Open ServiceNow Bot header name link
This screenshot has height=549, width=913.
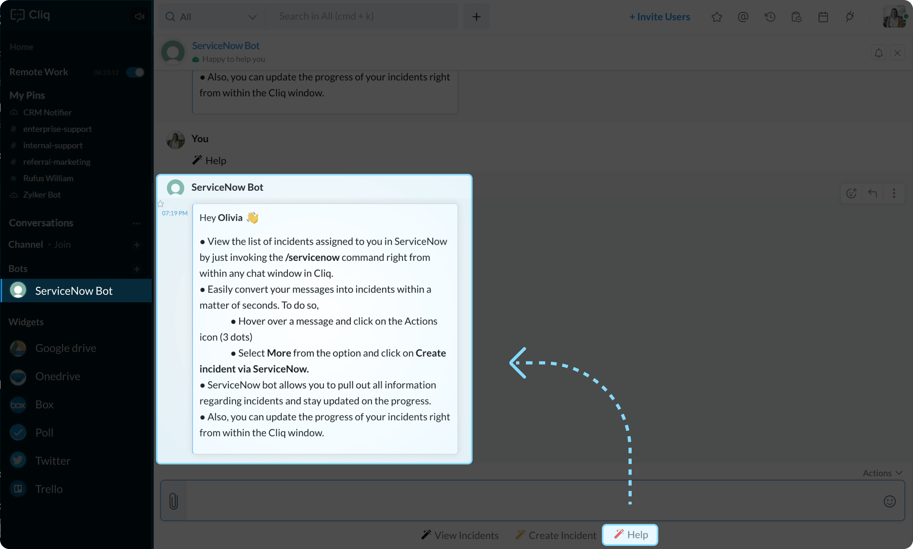(x=226, y=46)
